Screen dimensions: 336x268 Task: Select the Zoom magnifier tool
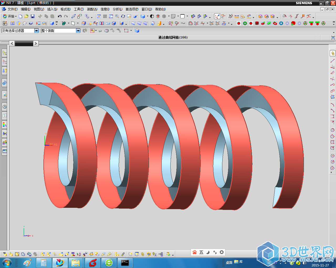point(117,16)
